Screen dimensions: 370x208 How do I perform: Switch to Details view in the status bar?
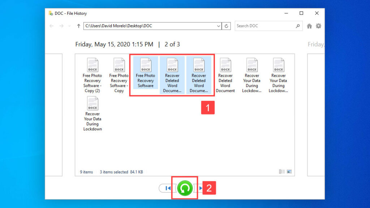pyautogui.click(x=281, y=171)
